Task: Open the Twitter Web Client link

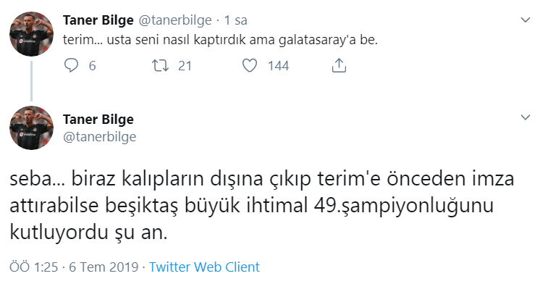Action: coord(204,267)
